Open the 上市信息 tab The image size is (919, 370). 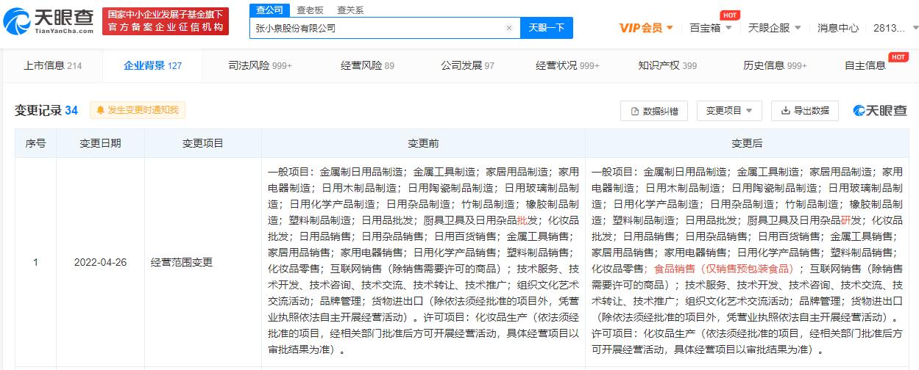[53, 65]
